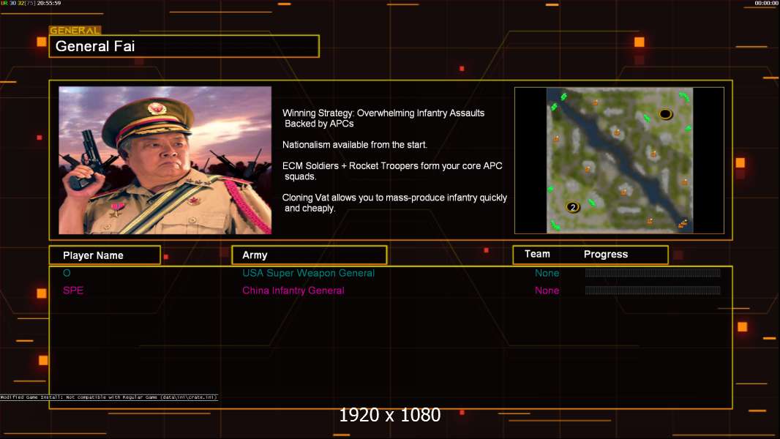
Task: Click player name SPE in the list
Action: click(x=73, y=290)
